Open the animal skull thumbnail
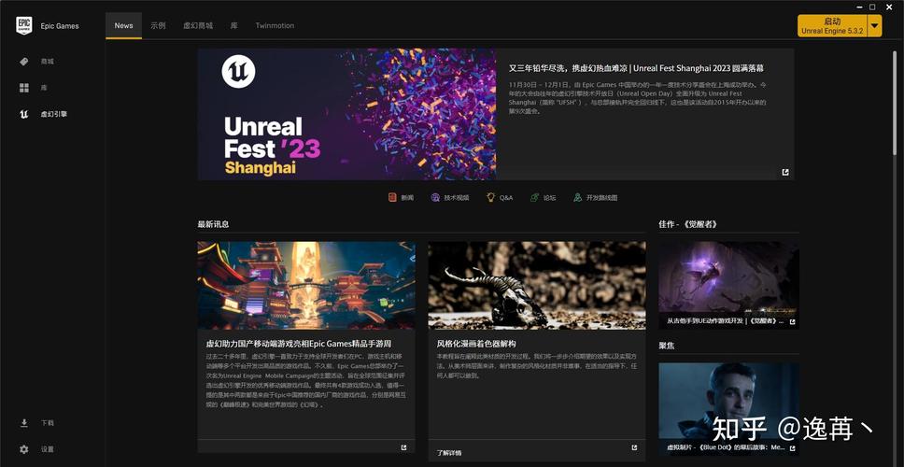Viewport: 904px width, 467px height. [x=537, y=286]
